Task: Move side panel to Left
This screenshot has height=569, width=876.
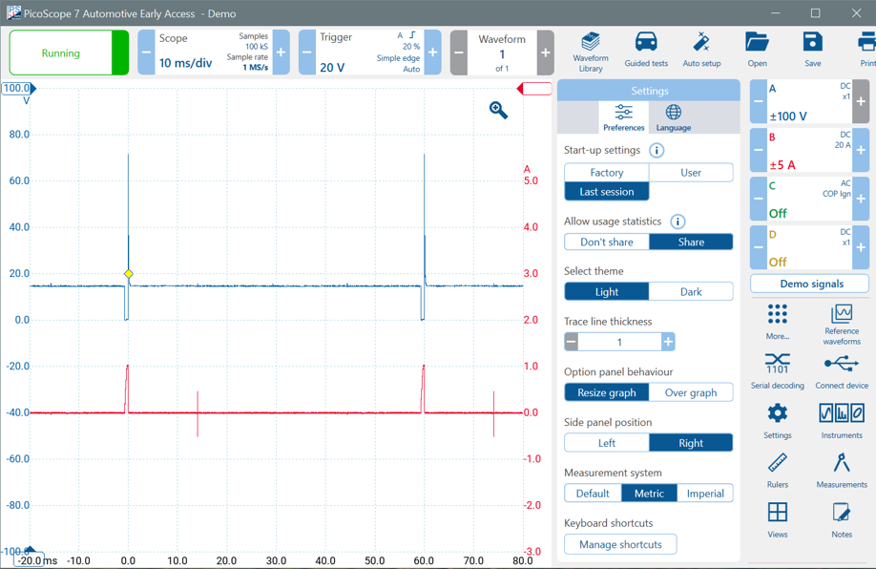Action: click(607, 443)
